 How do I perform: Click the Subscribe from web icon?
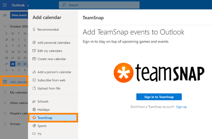[34, 80]
